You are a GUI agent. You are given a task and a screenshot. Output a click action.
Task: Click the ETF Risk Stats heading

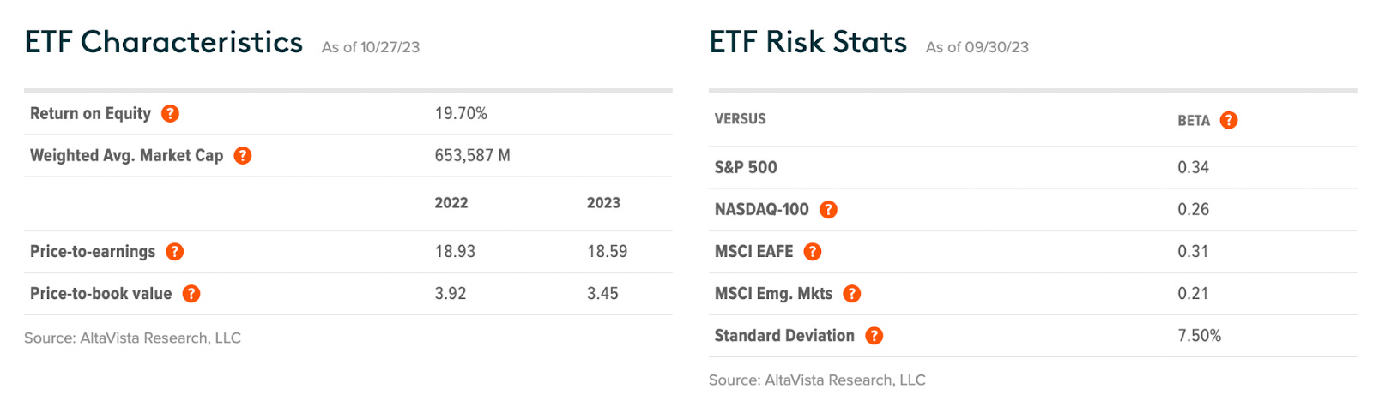(x=808, y=42)
